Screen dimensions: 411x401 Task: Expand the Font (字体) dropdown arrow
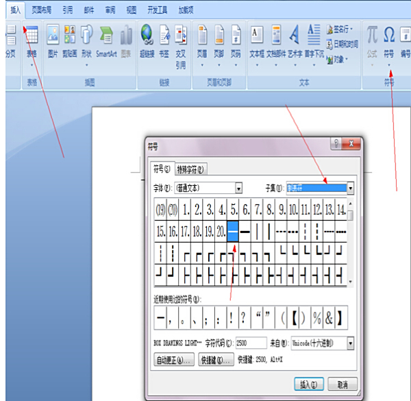pos(238,188)
